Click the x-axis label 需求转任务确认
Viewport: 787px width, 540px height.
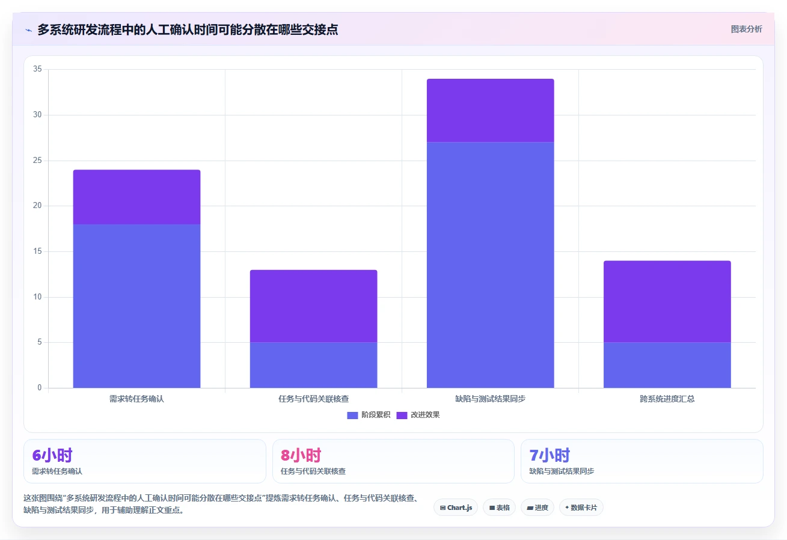coord(136,399)
